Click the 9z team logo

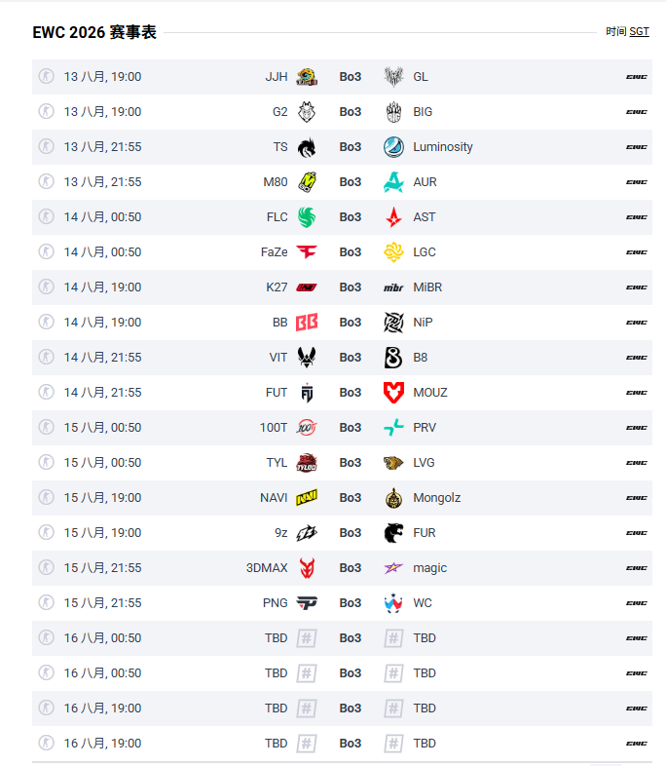coord(307,533)
